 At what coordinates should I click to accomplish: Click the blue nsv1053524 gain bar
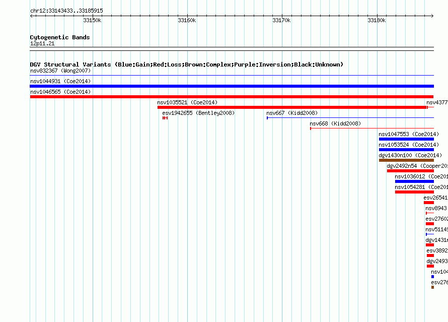pyautogui.click(x=406, y=150)
